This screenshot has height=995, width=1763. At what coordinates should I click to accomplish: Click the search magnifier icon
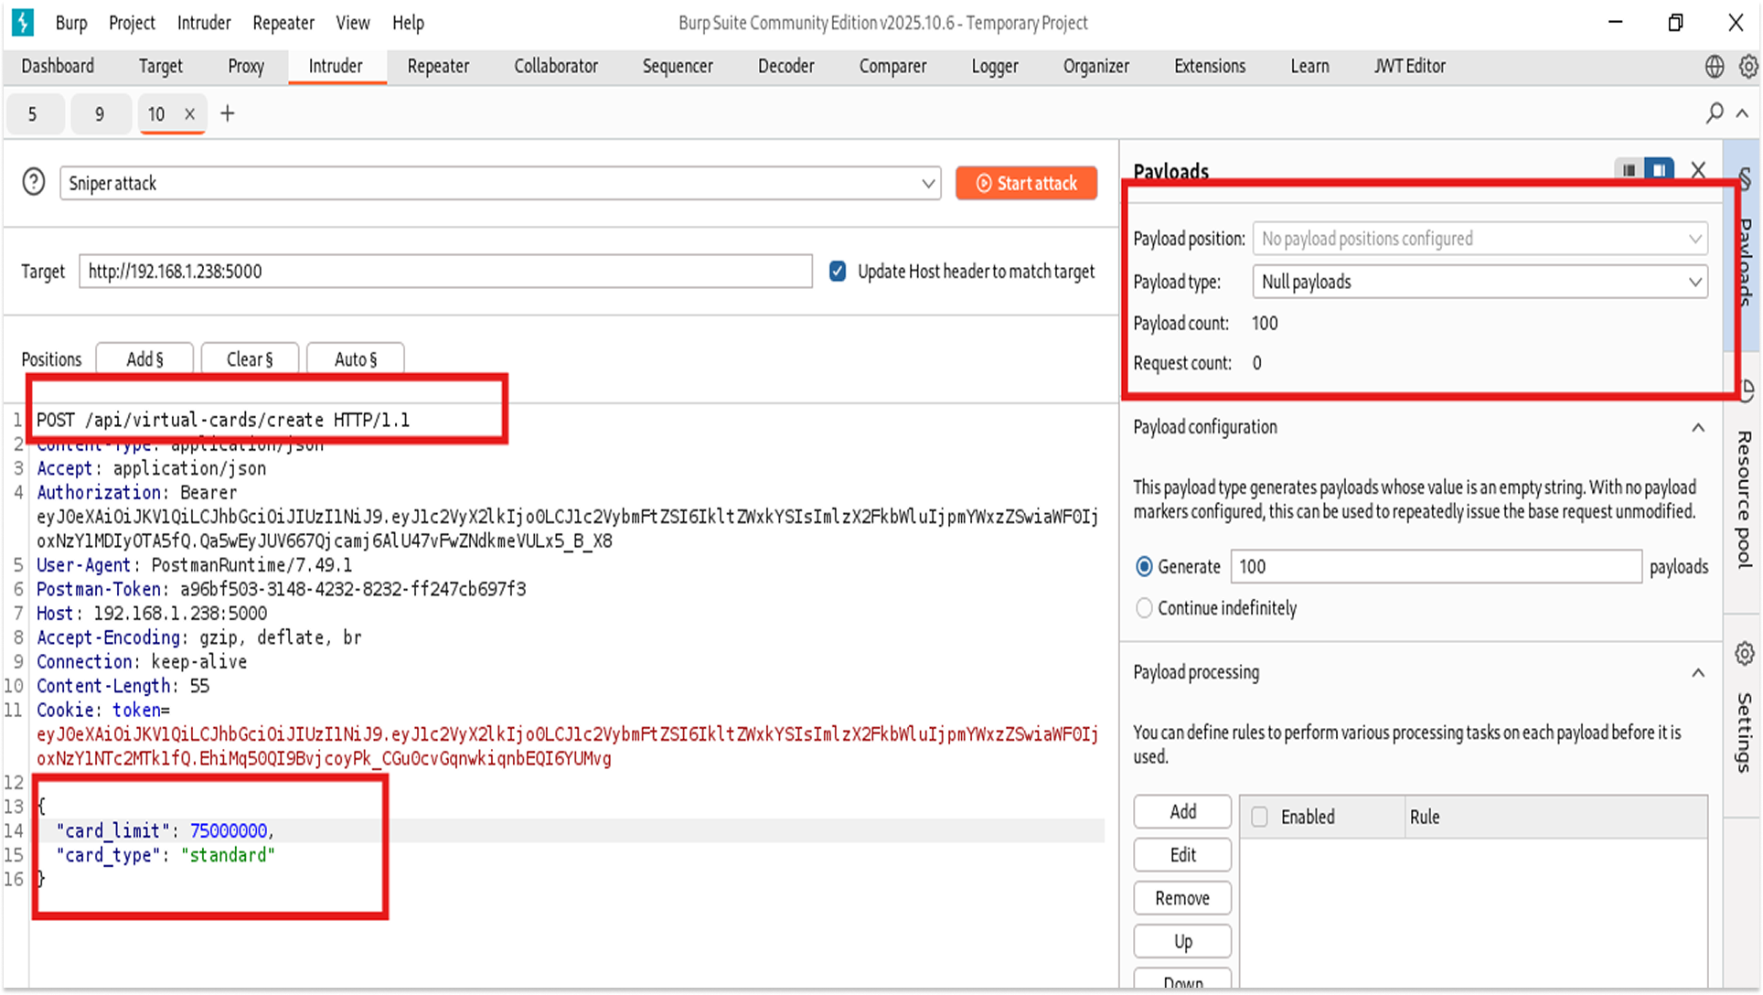point(1715,113)
